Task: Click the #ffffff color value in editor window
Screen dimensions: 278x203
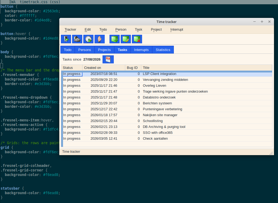Action: [x=27, y=16]
